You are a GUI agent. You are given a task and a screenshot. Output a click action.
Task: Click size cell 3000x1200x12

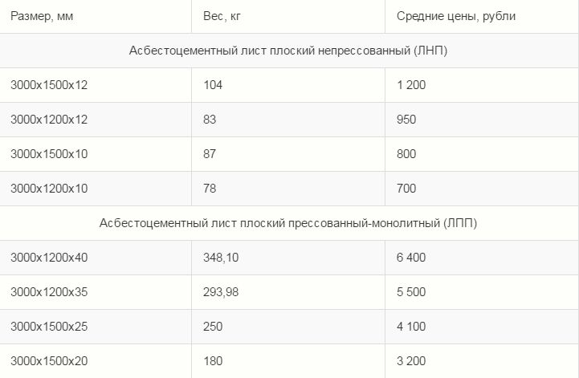point(49,120)
